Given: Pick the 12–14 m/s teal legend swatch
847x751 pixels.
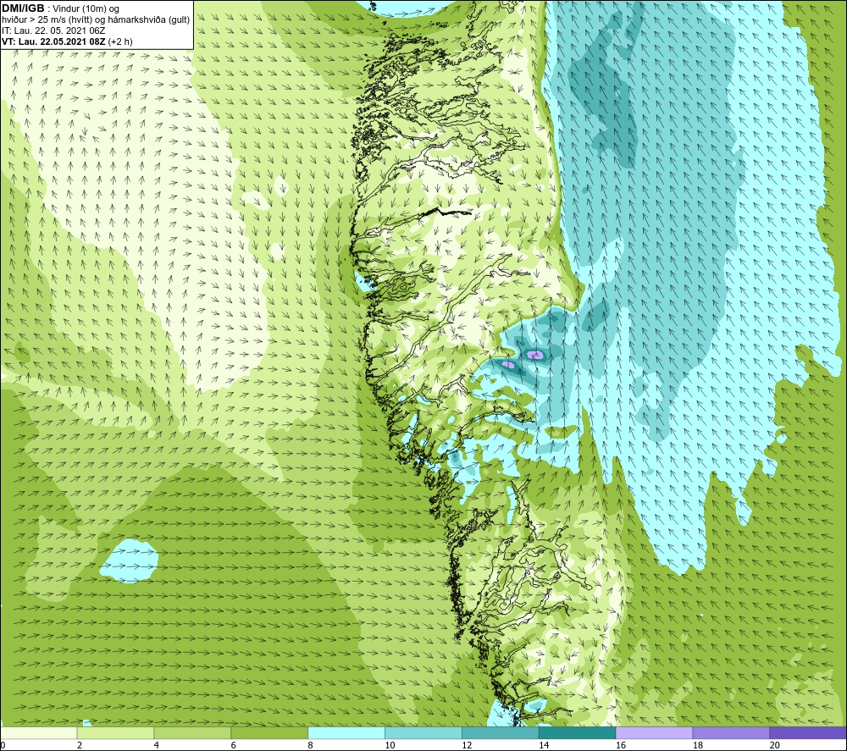Looking at the screenshot, I should point(501,732).
